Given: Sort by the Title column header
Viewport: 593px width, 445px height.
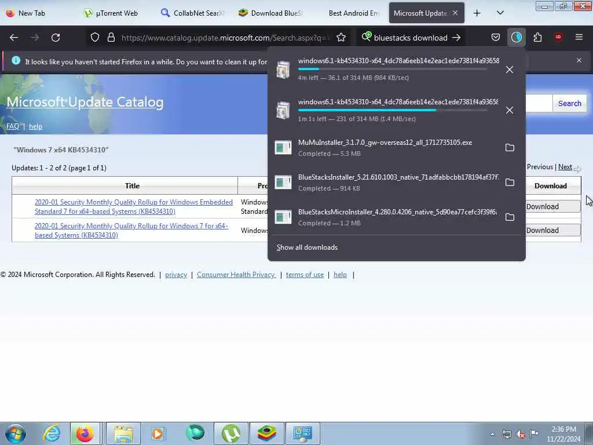Looking at the screenshot, I should [x=132, y=186].
